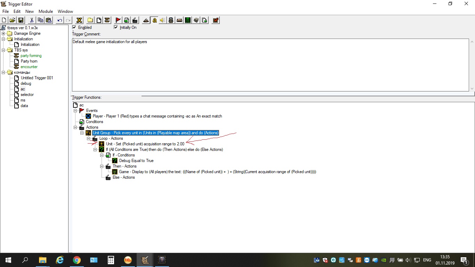Select the 'data' trigger

[24, 106]
